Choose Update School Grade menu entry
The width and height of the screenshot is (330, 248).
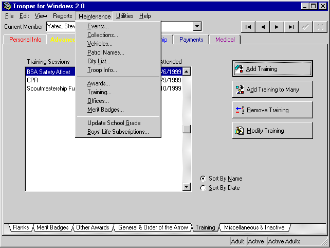point(118,123)
